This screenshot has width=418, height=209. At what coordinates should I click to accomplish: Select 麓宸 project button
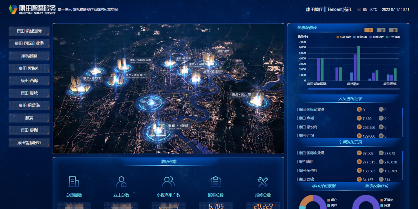[x=29, y=118]
